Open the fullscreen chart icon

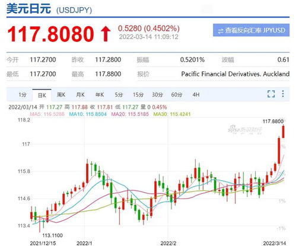pos(271,94)
